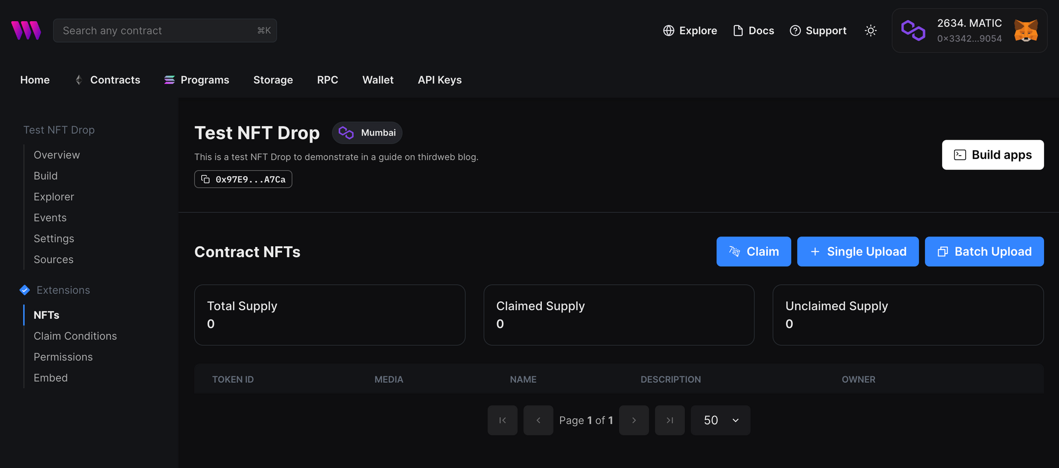Click the copy icon beside contract address
1059x468 pixels.
tap(205, 179)
